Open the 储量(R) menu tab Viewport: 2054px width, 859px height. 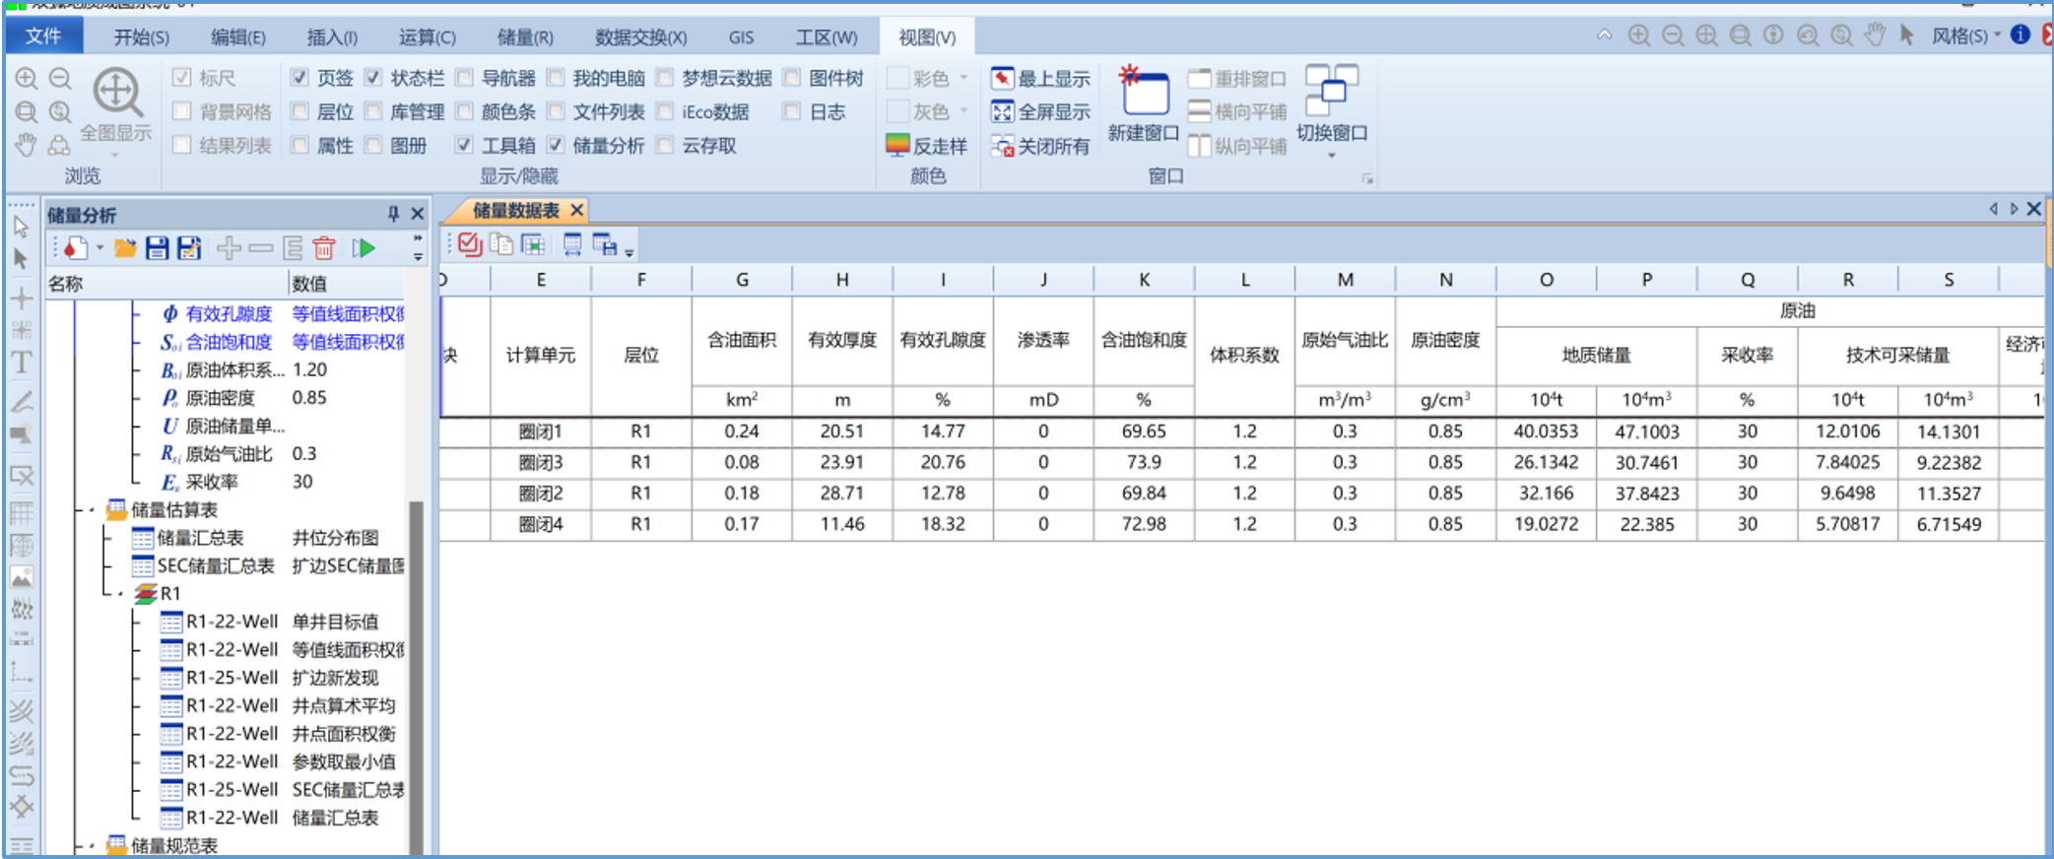[525, 37]
